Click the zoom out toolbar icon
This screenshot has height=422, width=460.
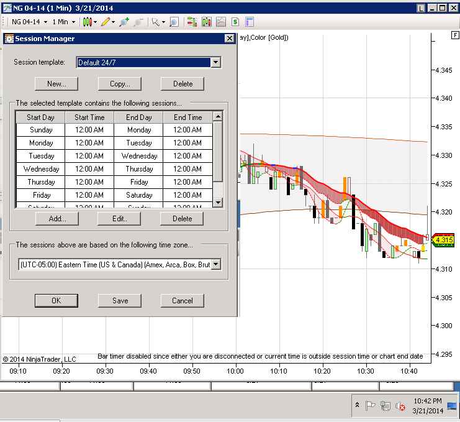click(x=138, y=22)
